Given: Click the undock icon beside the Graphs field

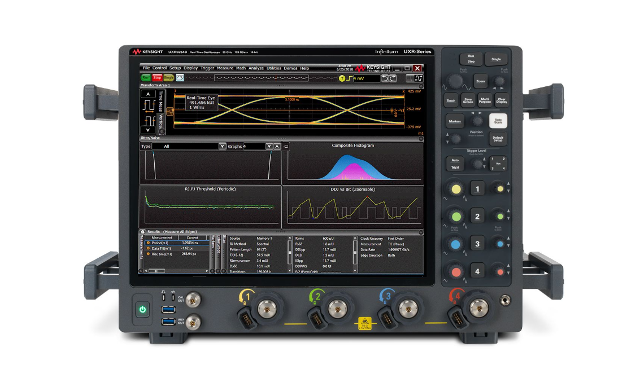Looking at the screenshot, I should [x=286, y=147].
